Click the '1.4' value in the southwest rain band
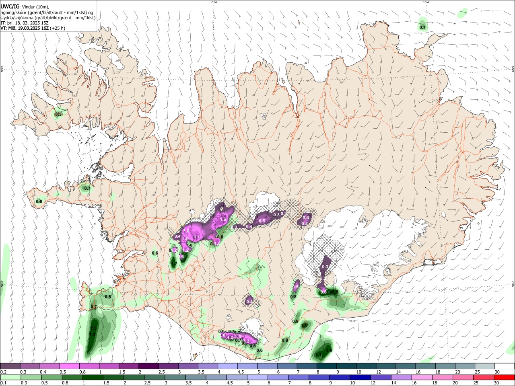 (92, 335)
